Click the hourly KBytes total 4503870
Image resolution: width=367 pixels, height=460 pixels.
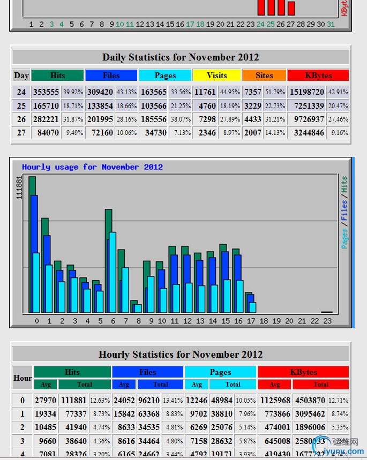tap(310, 401)
